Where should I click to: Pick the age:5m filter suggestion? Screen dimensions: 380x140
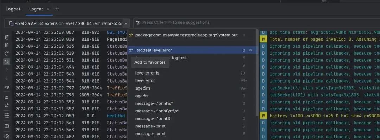point(142,88)
